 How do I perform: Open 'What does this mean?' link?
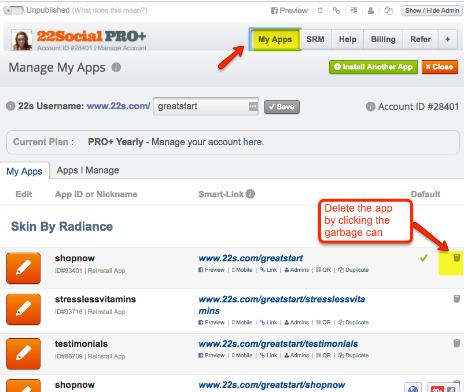pyautogui.click(x=110, y=10)
